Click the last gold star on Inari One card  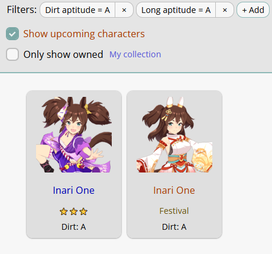(x=83, y=211)
